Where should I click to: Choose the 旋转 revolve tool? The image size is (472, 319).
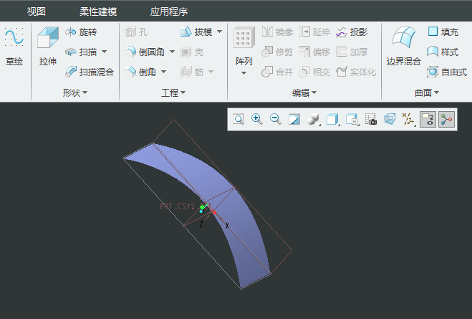coord(81,32)
